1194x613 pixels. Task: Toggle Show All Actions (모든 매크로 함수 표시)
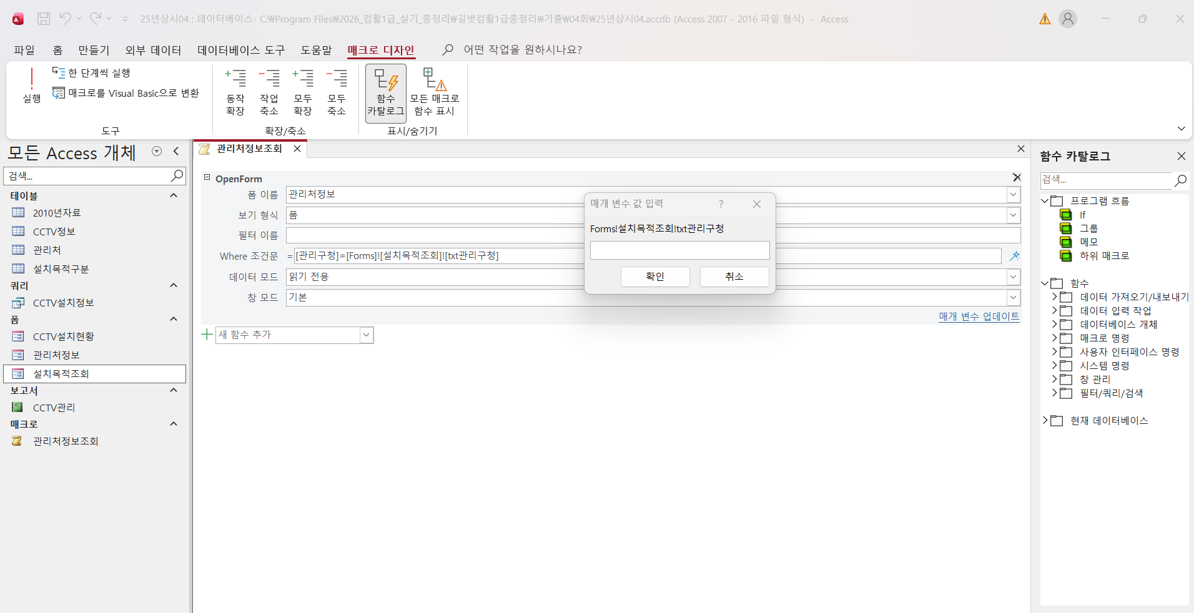click(x=434, y=92)
